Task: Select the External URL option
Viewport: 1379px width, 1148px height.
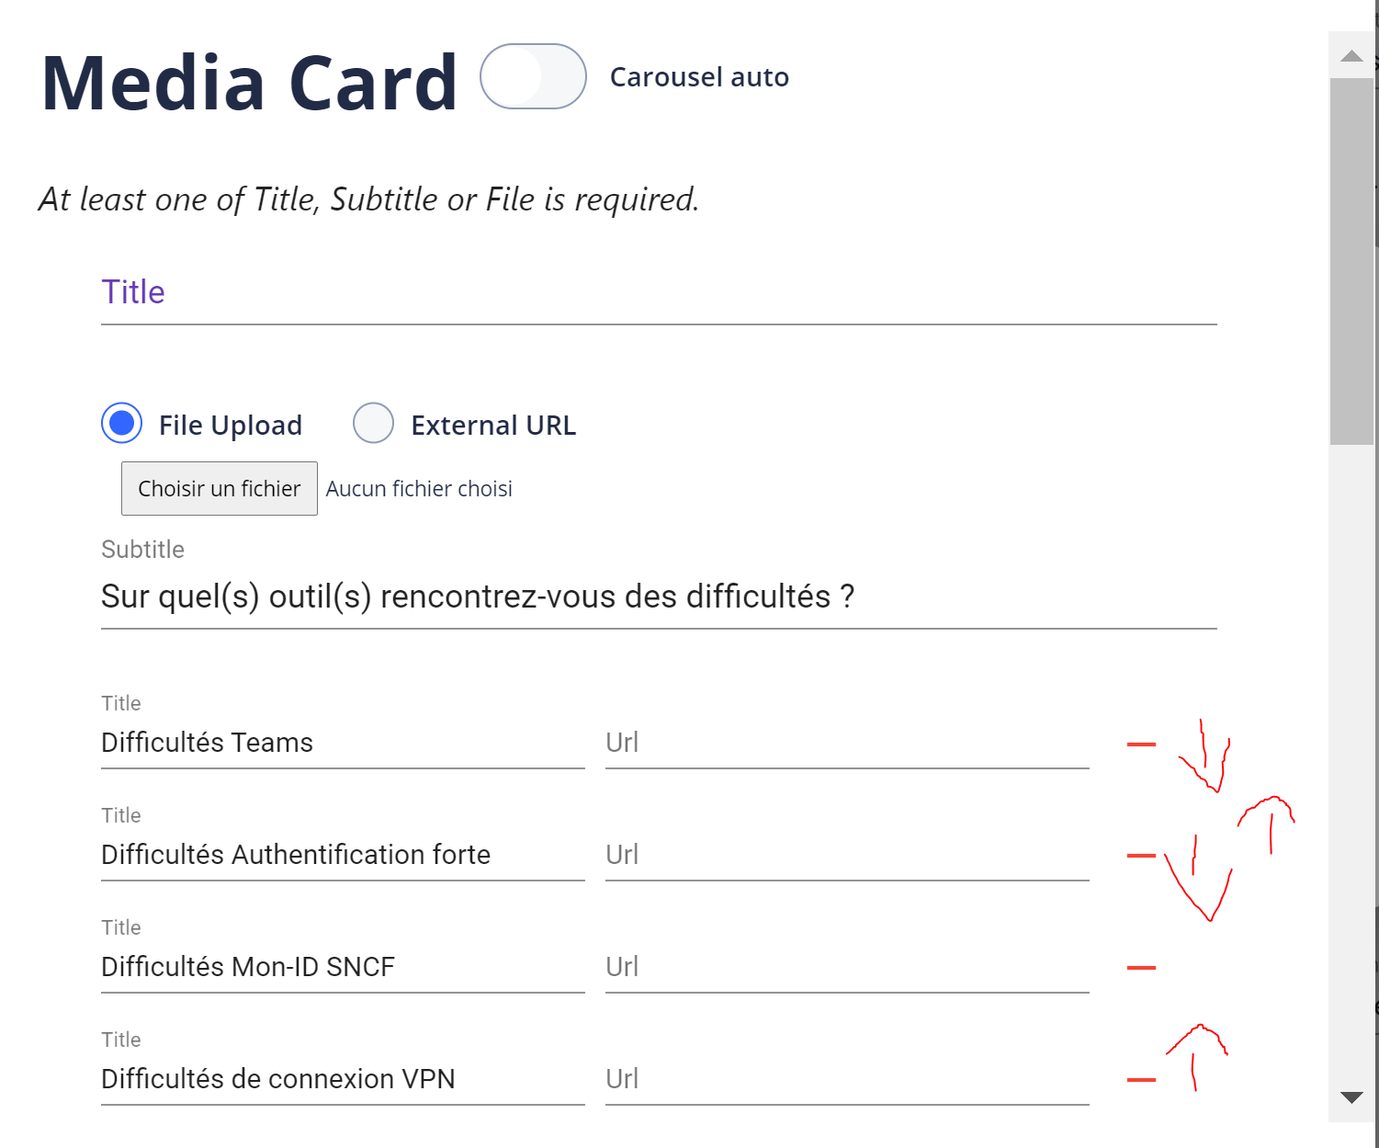Action: [373, 424]
